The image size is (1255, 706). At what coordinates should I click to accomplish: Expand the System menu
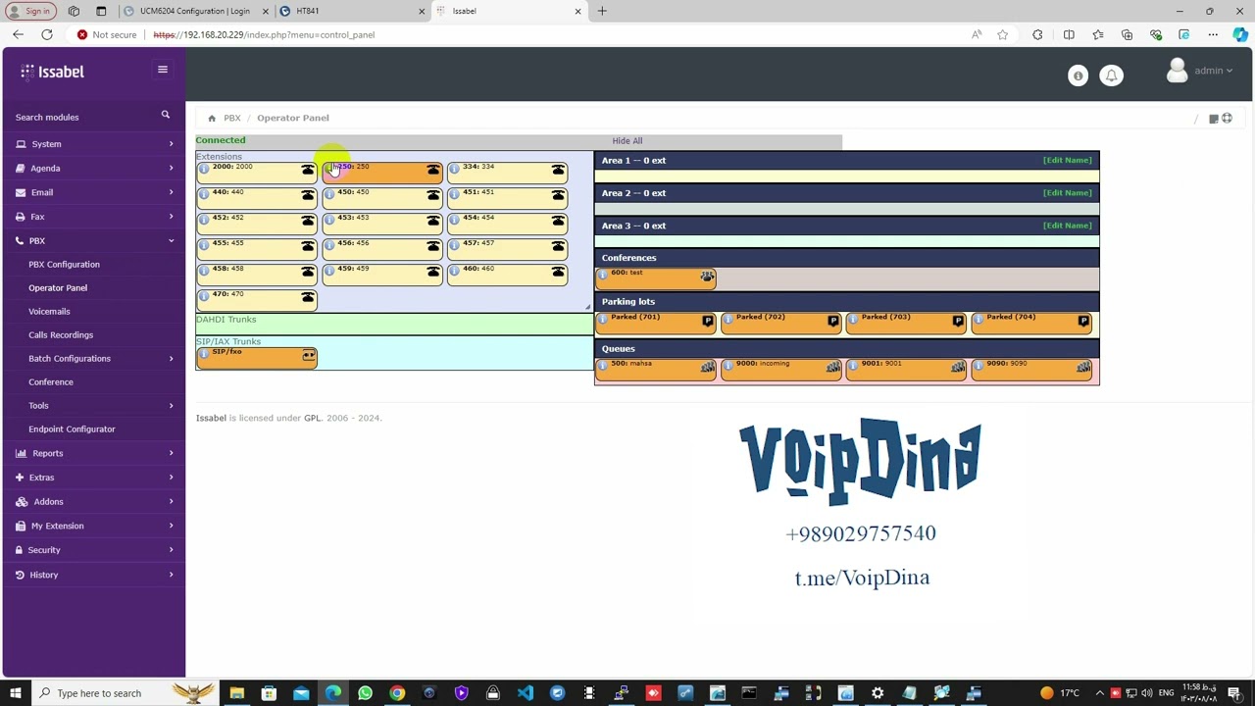(93, 144)
